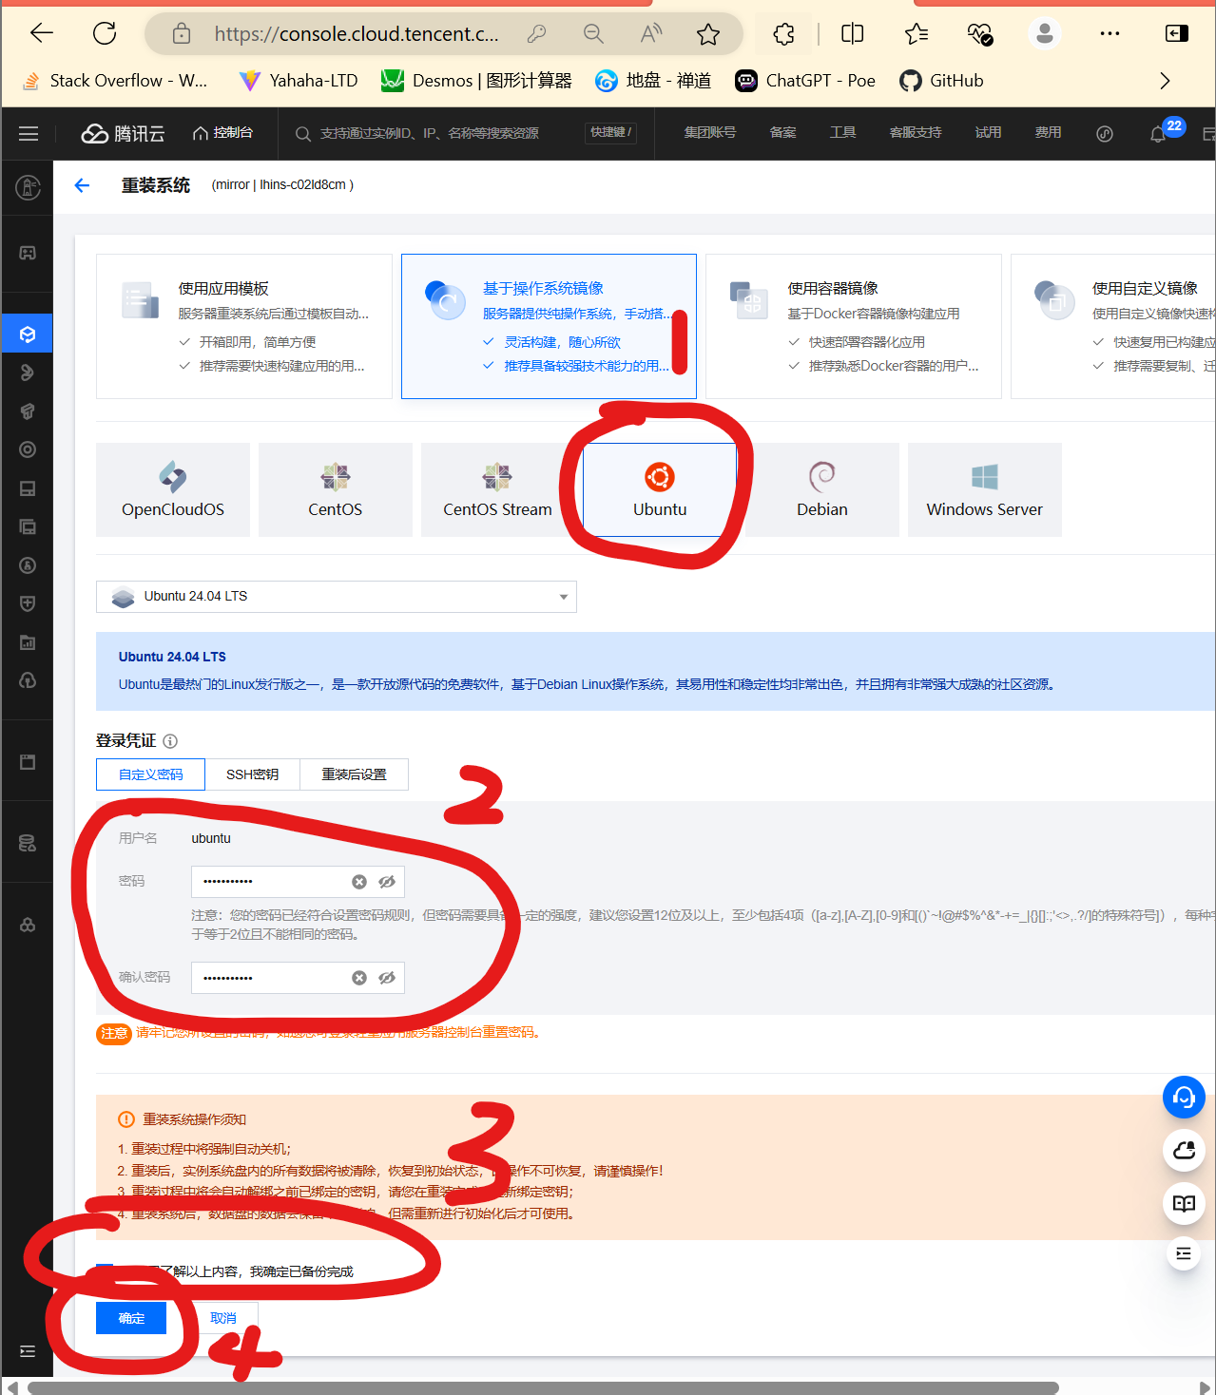Image resolution: width=1216 pixels, height=1395 pixels.
Task: Select the Ubuntu image tile
Action: point(660,489)
